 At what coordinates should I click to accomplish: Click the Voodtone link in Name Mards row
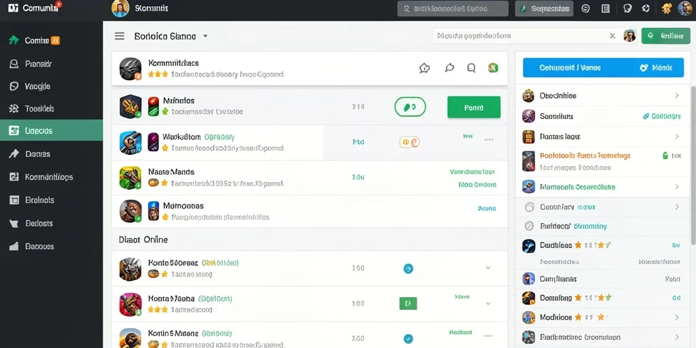(472, 172)
